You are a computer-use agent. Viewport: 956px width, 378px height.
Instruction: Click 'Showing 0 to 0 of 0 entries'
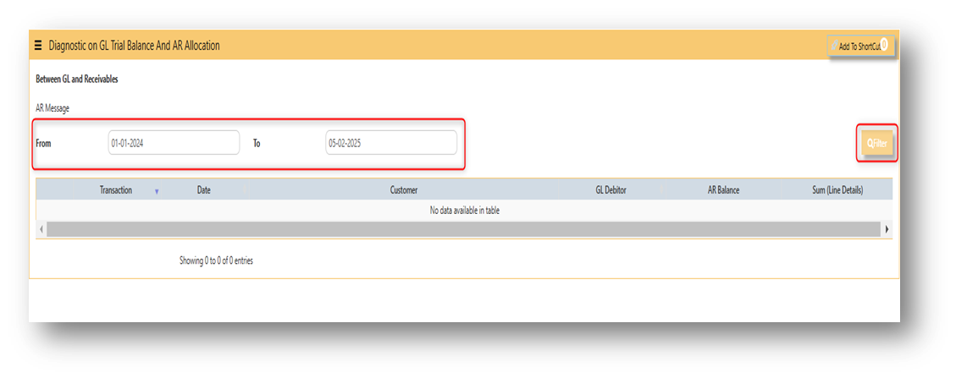[x=216, y=260]
